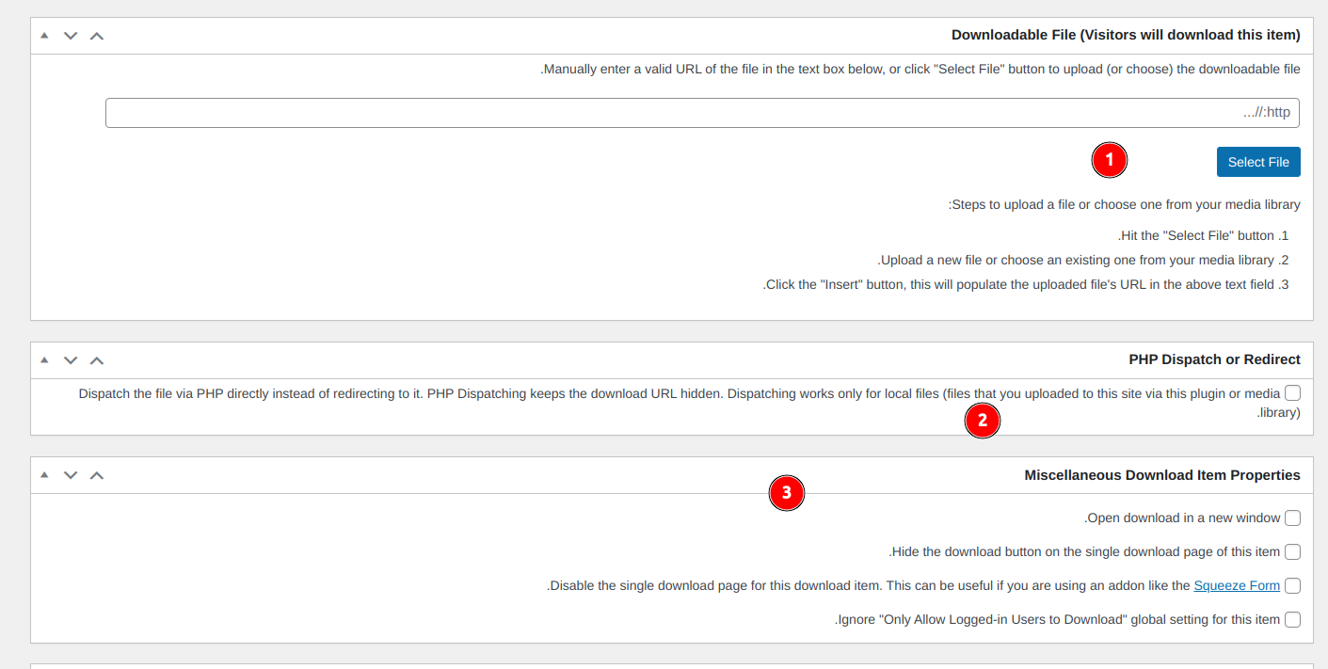The width and height of the screenshot is (1328, 669).
Task: Click the red number 2 marker
Action: click(x=982, y=421)
